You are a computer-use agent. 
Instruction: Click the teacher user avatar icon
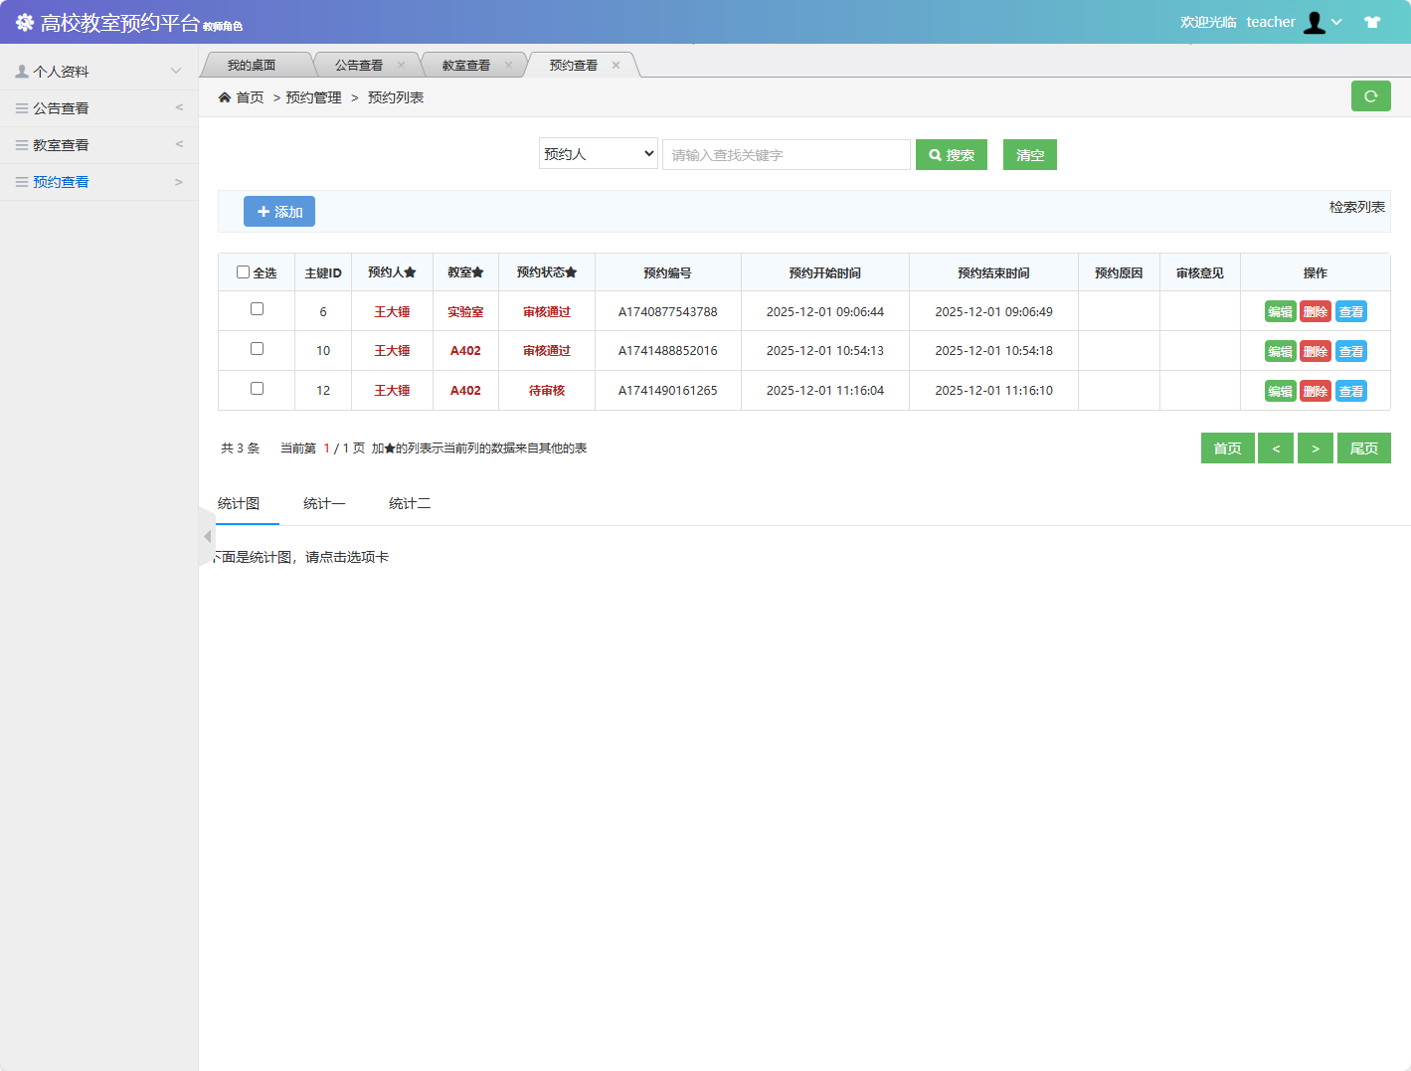[1315, 22]
